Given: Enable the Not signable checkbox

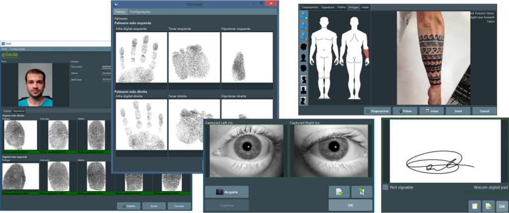Looking at the screenshot, I should 386,187.
